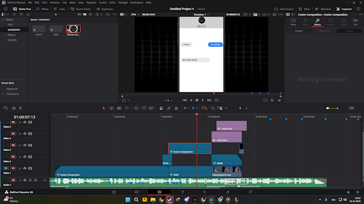Click the Overwrite Clip icon
Image resolution: width=364 pixels, height=204 pixels.
(144, 108)
